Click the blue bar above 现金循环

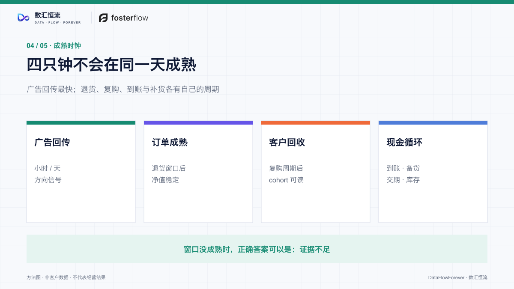point(433,122)
